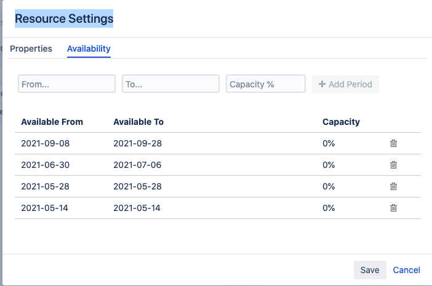Remove the 2021-05-14 availability row
432x286 pixels.
pyautogui.click(x=394, y=208)
